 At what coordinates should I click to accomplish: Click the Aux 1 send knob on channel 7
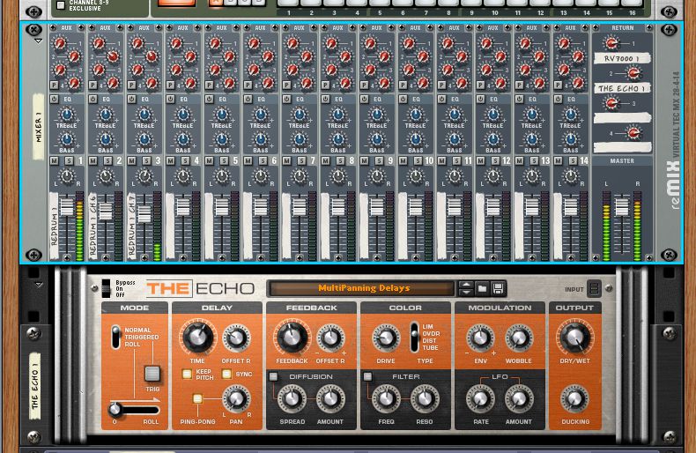(x=292, y=43)
